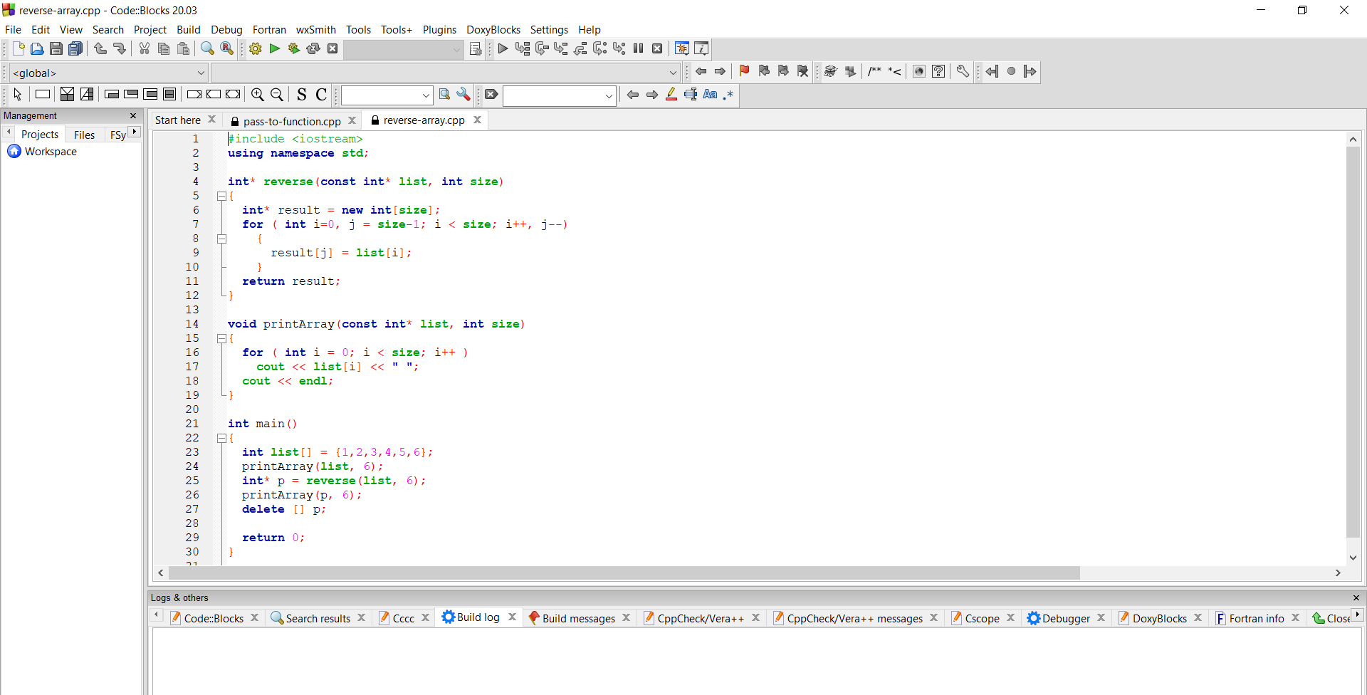
Task: Toggle highlight of search matches
Action: click(x=671, y=95)
